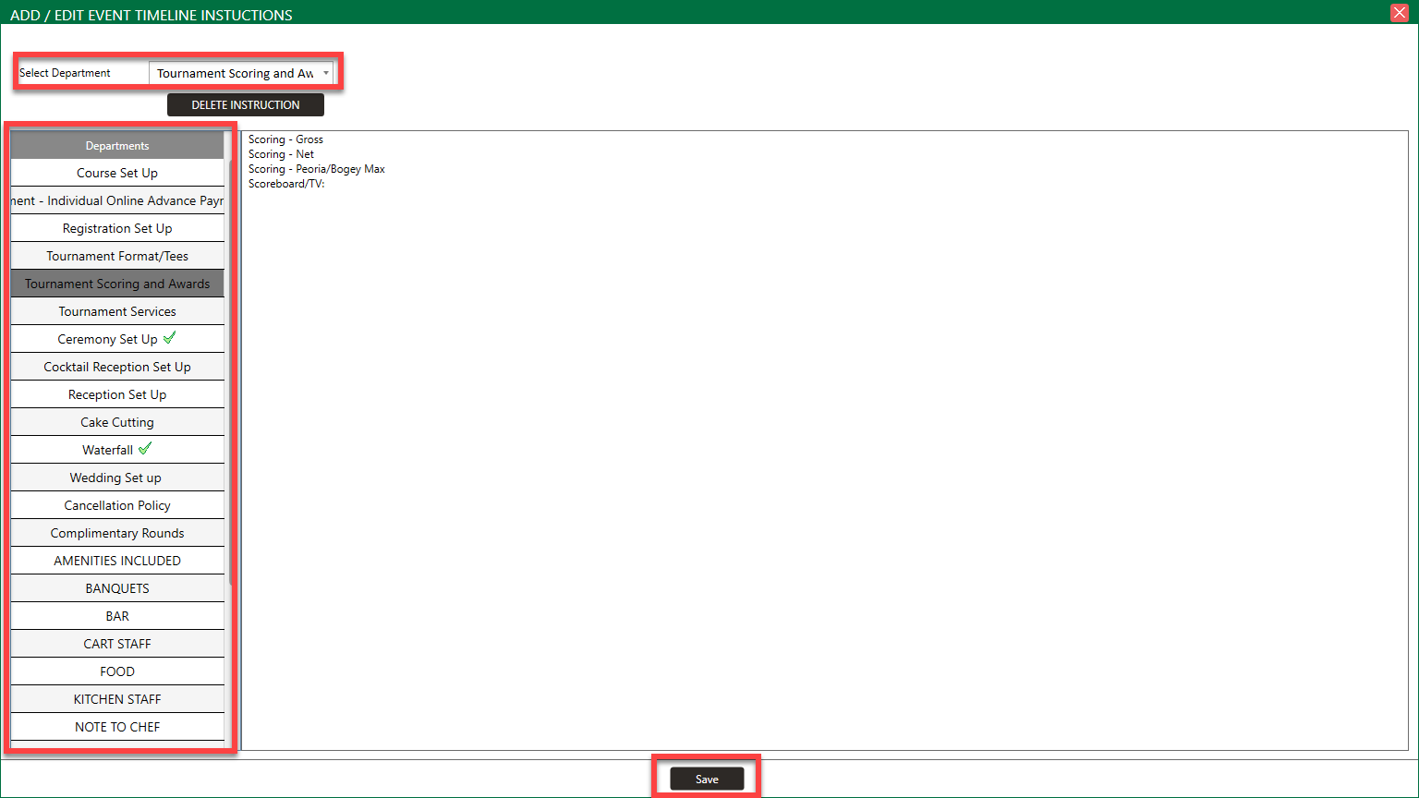Choose the Cake Cutting department

117,422
